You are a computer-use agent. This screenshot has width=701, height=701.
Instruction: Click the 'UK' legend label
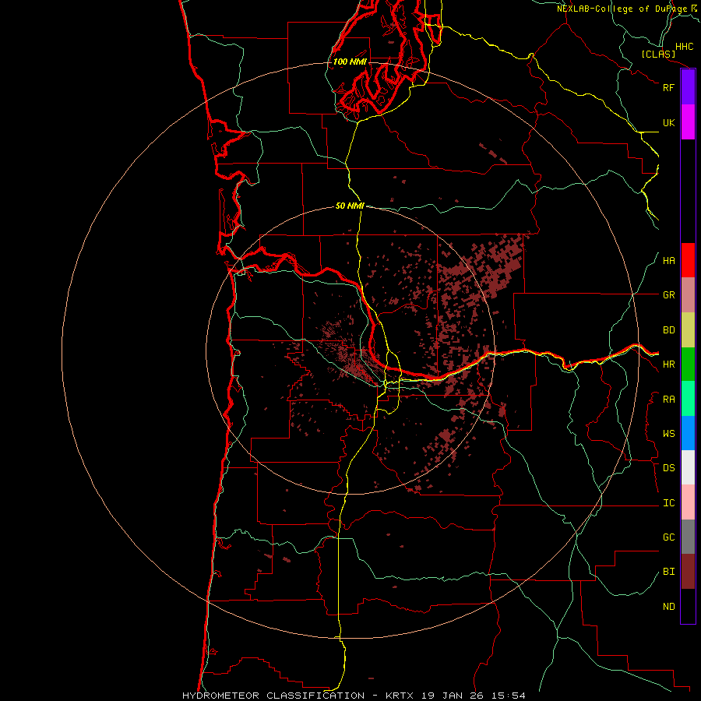click(x=668, y=122)
